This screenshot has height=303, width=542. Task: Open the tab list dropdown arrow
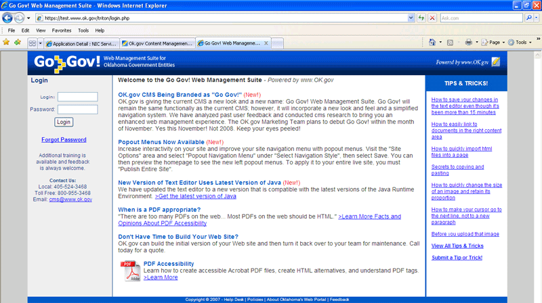[40, 43]
